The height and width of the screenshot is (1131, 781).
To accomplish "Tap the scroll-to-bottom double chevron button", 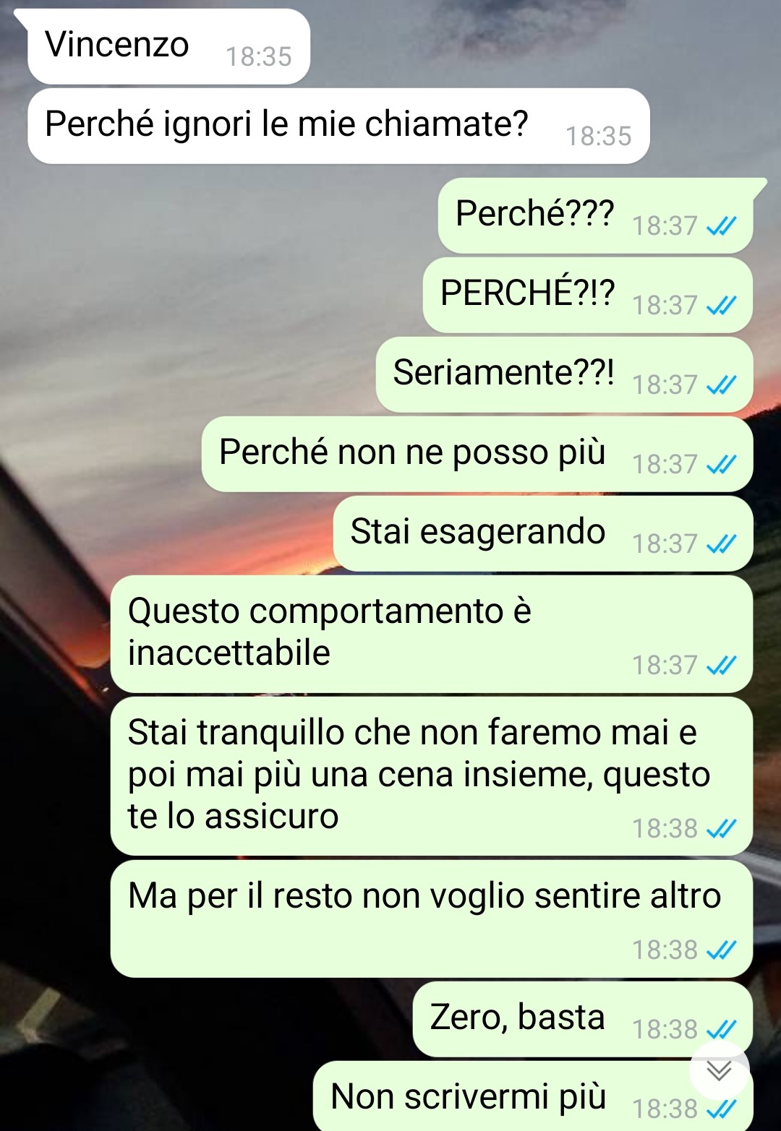I will pyautogui.click(x=720, y=1070).
